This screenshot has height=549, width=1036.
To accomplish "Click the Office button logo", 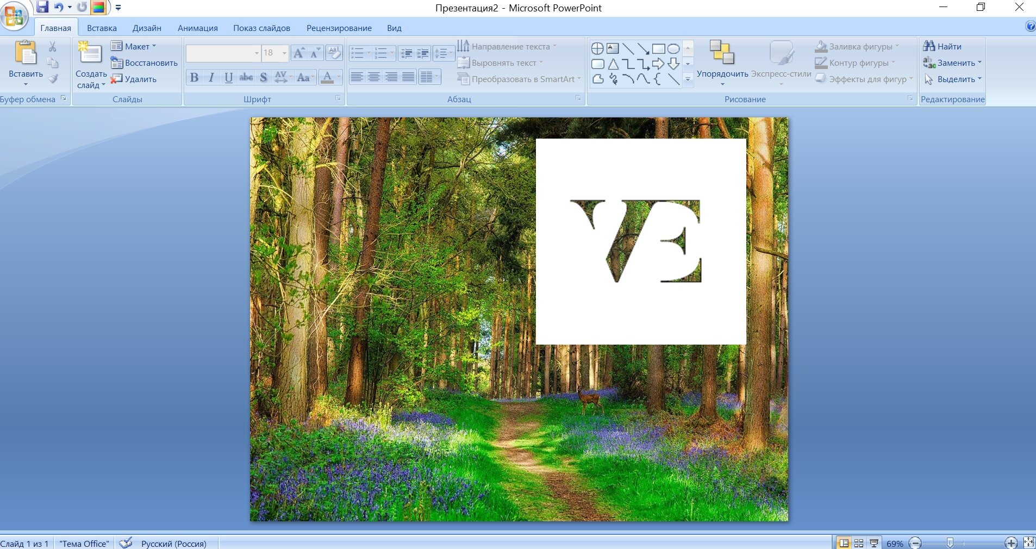I will coord(14,15).
